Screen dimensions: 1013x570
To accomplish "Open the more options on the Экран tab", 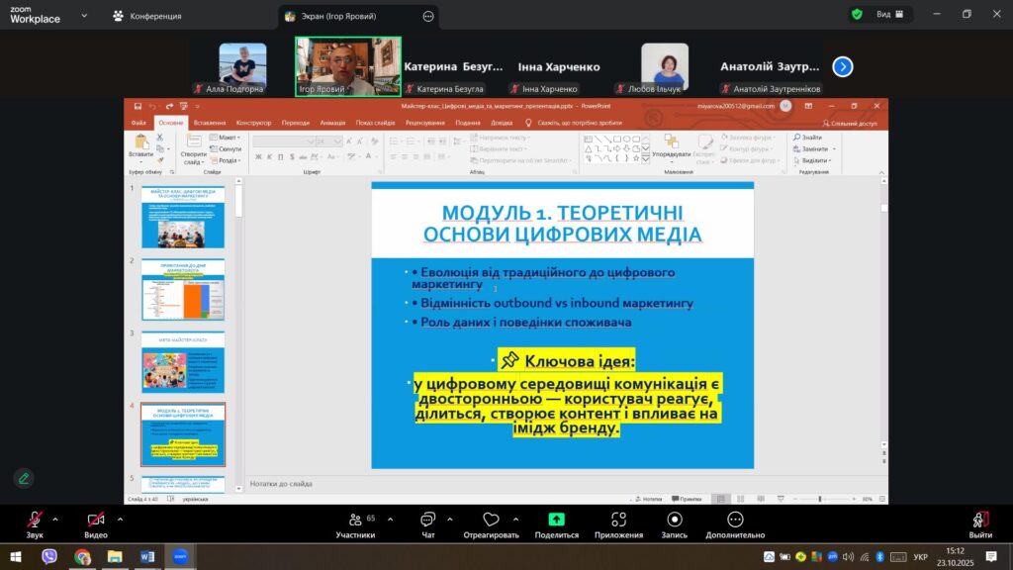I will 428,16.
